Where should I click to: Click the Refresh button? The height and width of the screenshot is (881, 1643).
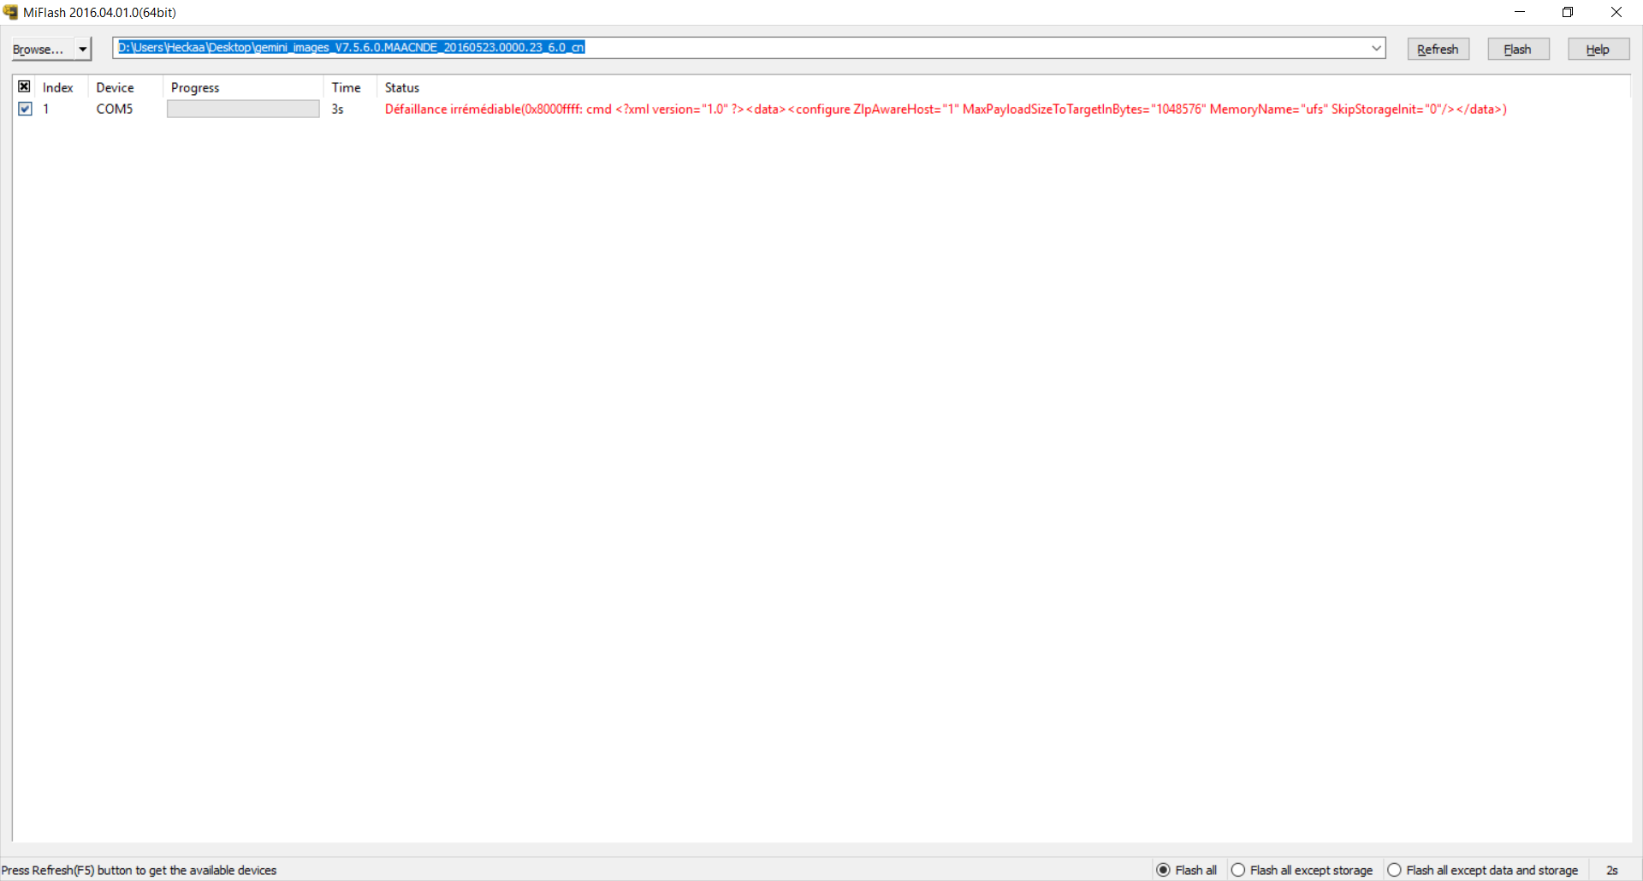tap(1438, 49)
